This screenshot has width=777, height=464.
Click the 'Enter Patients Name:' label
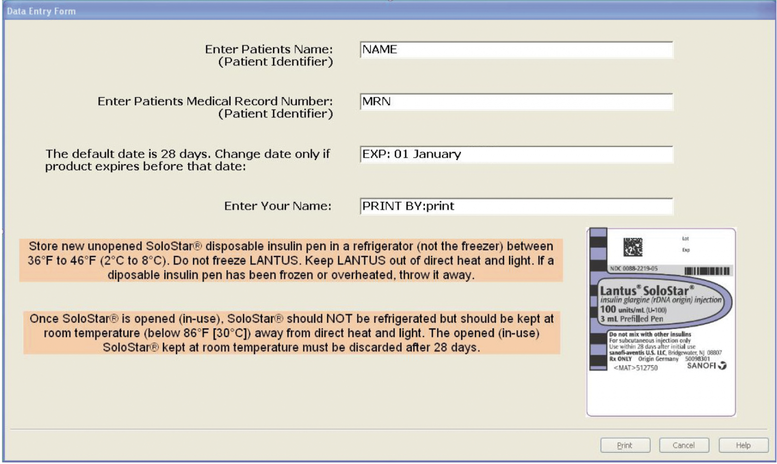point(269,50)
